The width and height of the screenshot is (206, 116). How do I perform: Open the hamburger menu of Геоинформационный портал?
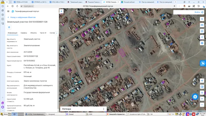[x=8, y=11]
